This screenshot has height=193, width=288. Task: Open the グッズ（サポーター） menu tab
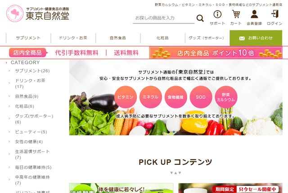point(207,38)
